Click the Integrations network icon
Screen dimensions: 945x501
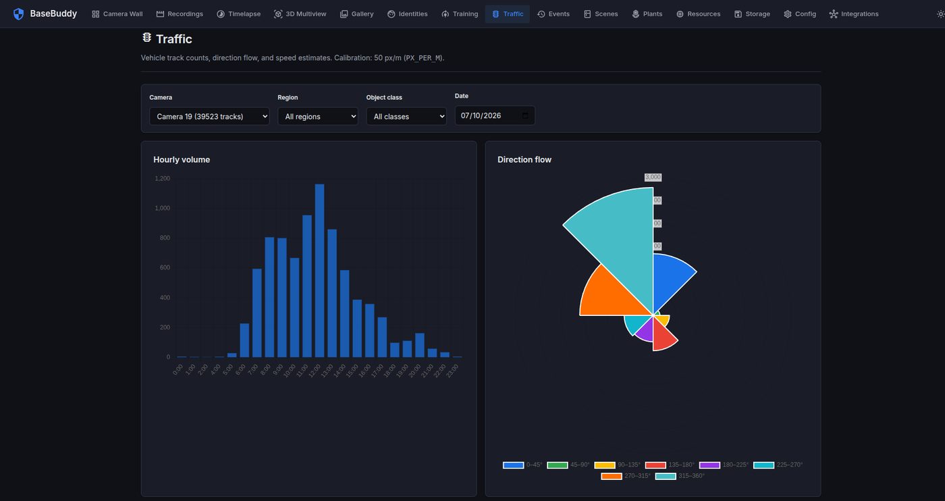point(834,14)
